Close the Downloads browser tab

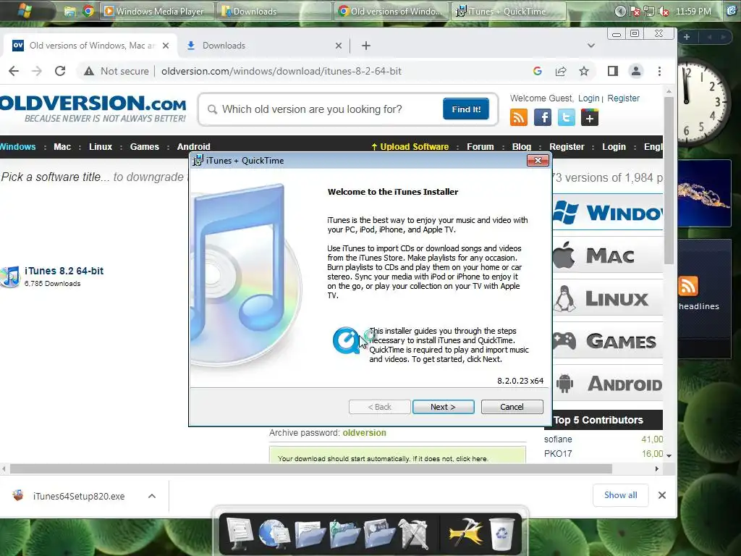[x=339, y=46]
